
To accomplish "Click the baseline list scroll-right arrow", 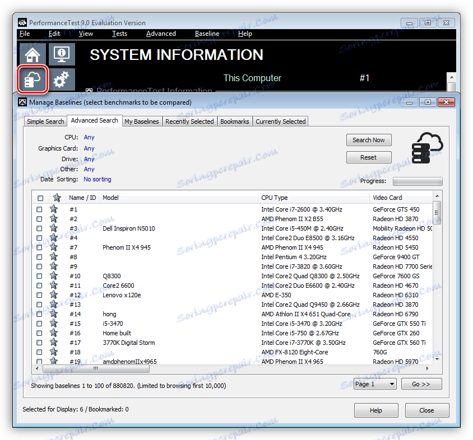I will pyautogui.click(x=427, y=368).
